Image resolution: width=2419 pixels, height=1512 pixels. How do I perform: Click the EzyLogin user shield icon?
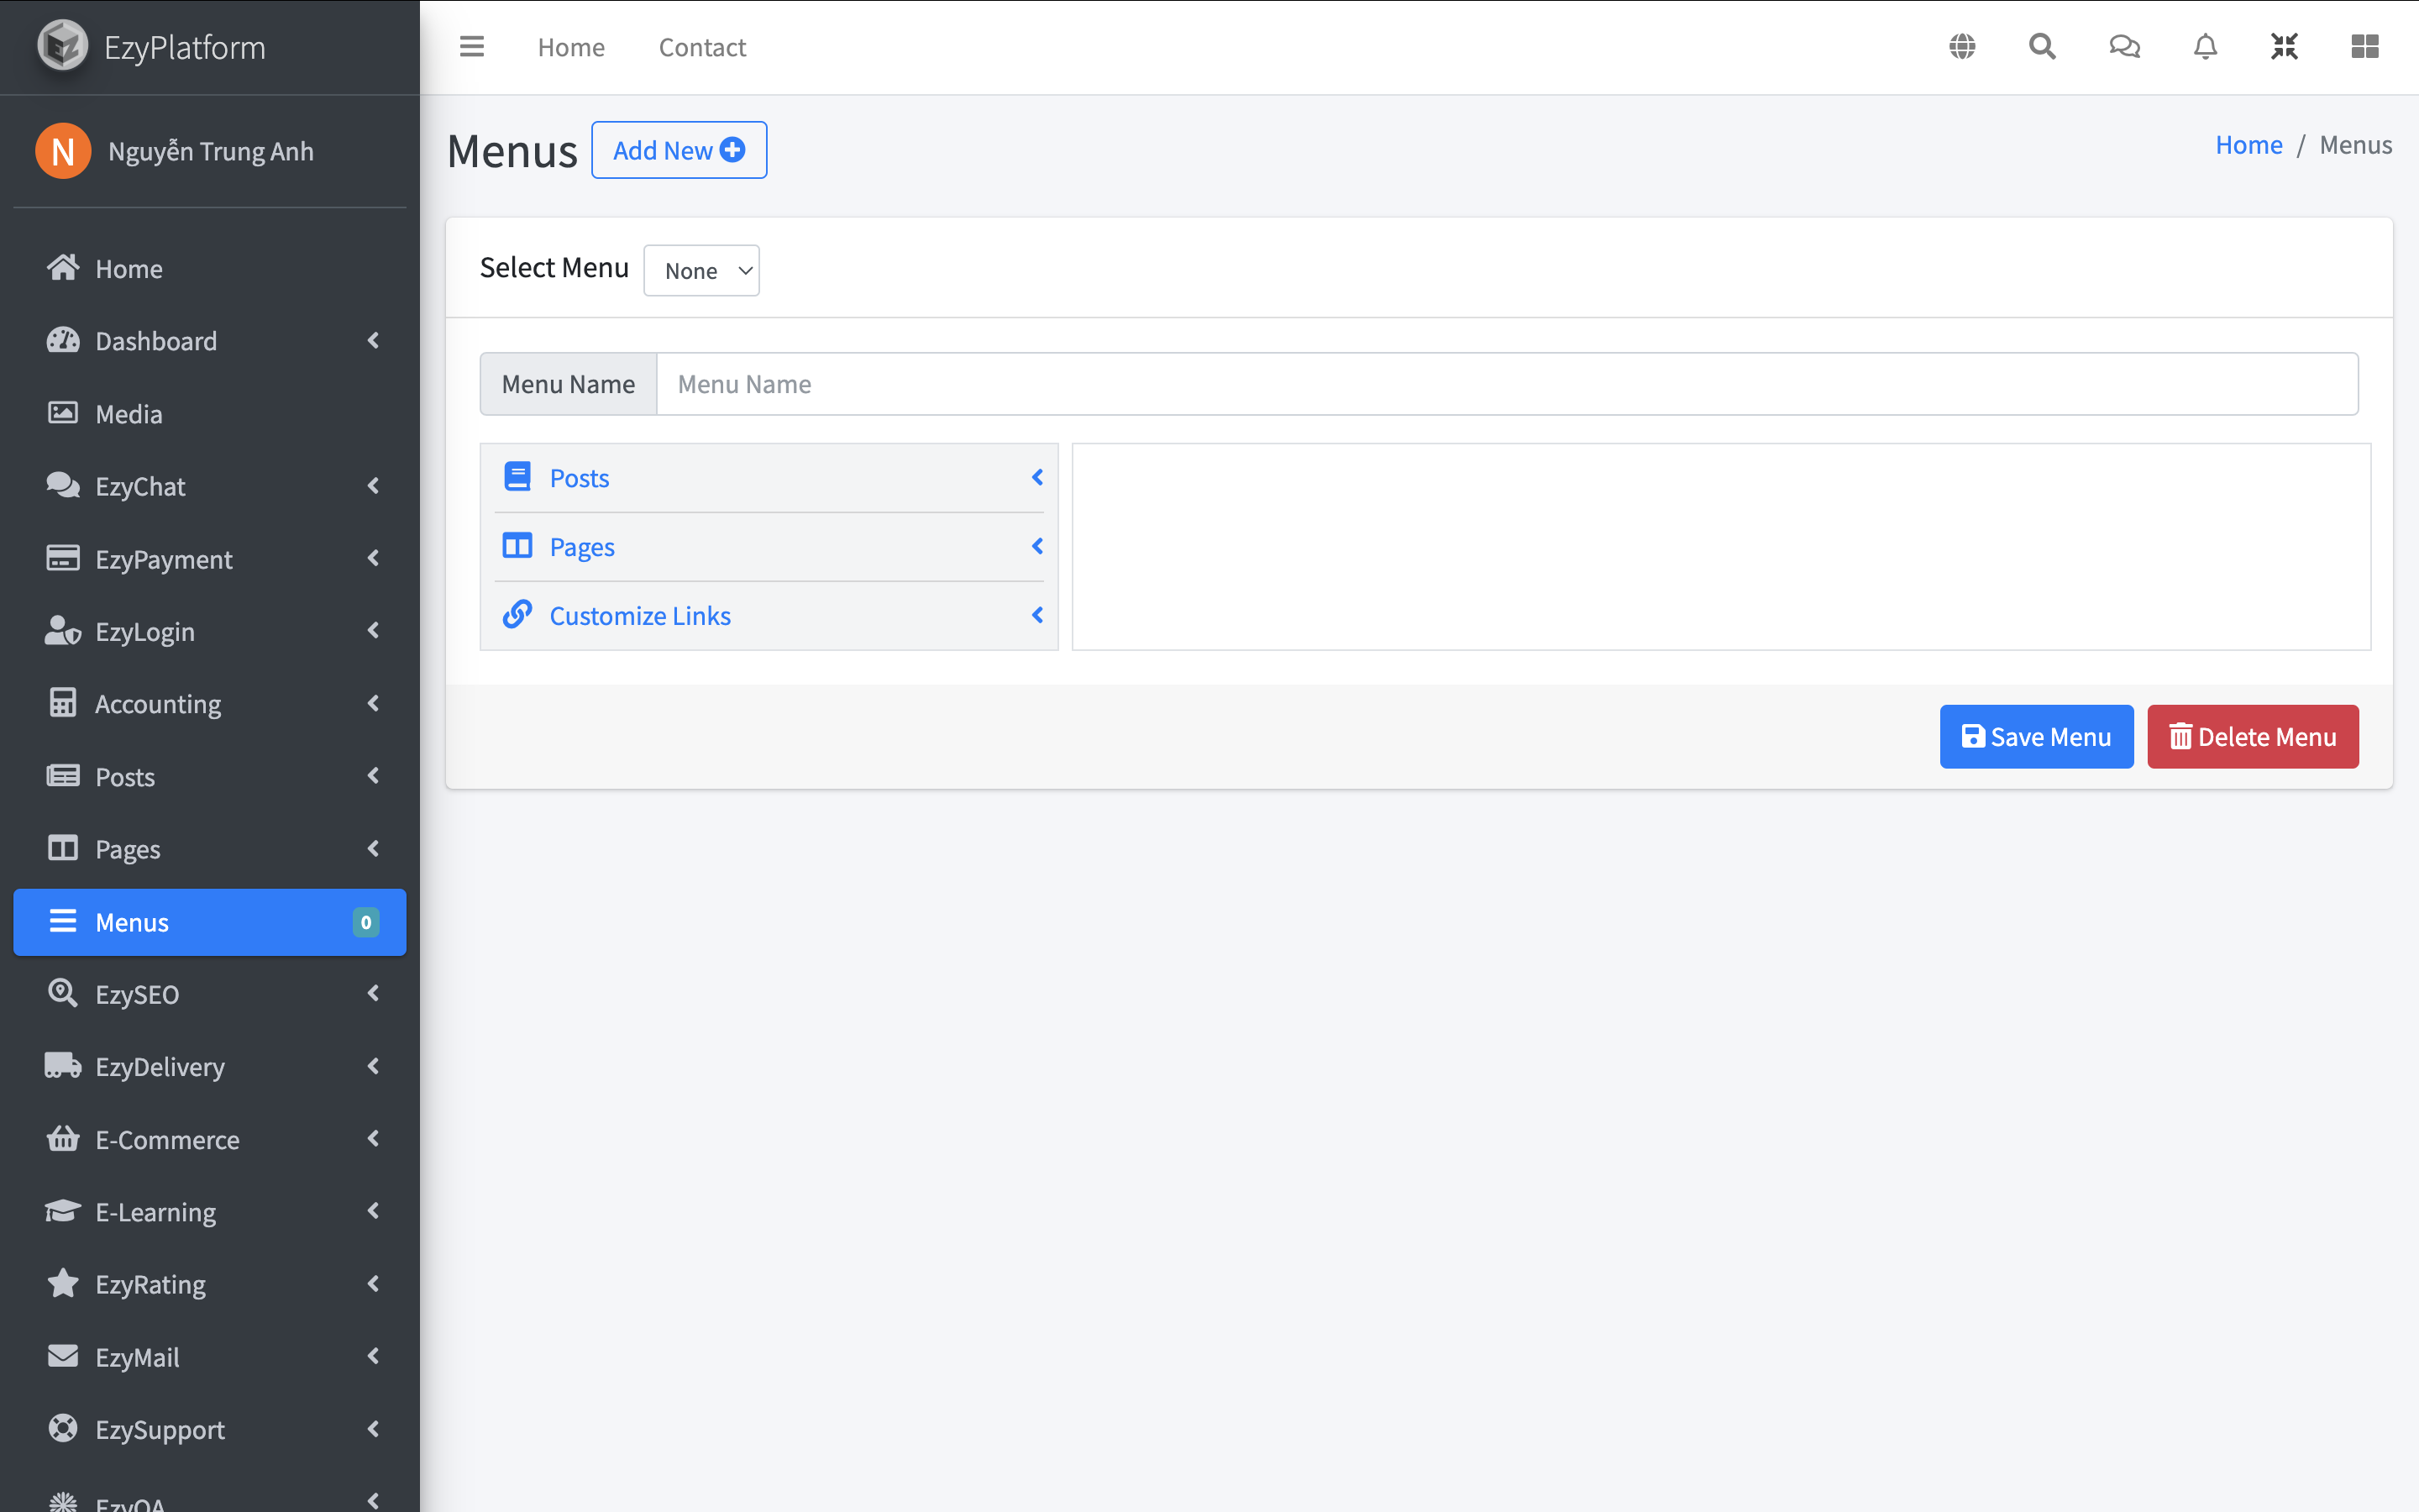click(x=63, y=630)
